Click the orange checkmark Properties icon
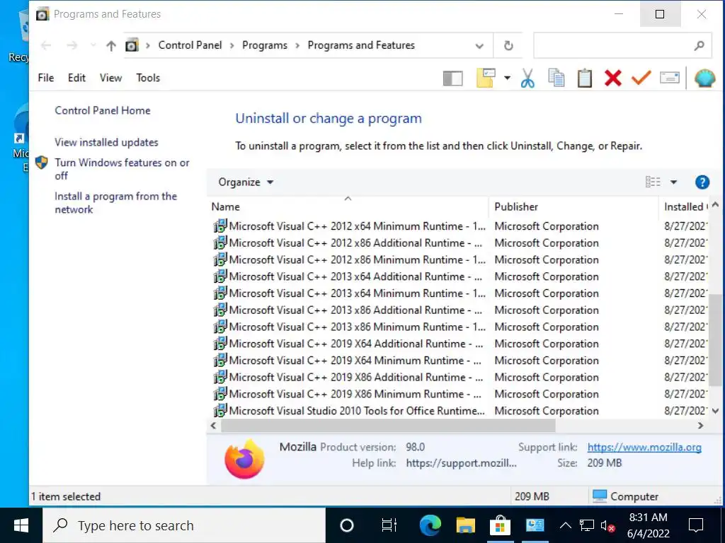The width and height of the screenshot is (725, 543). [x=641, y=78]
